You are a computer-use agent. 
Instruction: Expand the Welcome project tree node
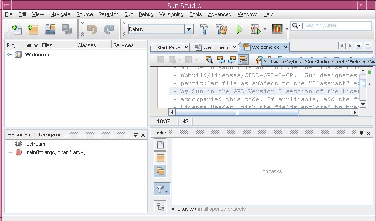9,55
